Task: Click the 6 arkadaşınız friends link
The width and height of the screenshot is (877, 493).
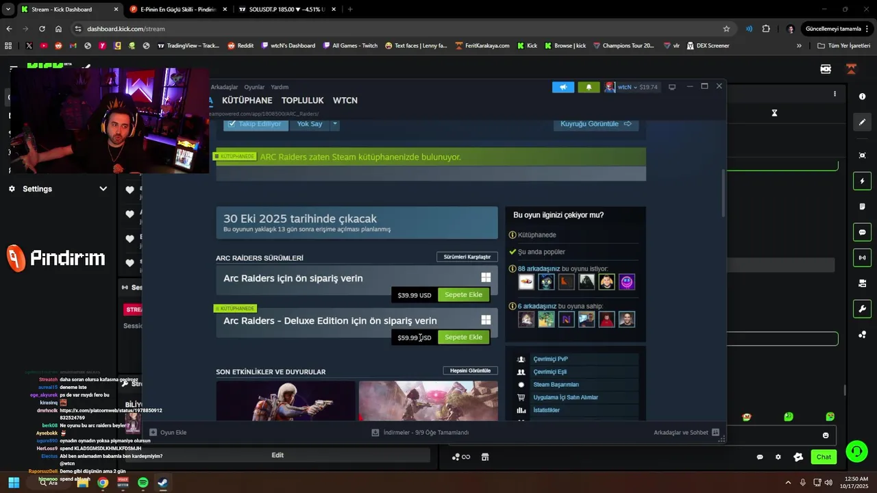Action: pos(536,306)
